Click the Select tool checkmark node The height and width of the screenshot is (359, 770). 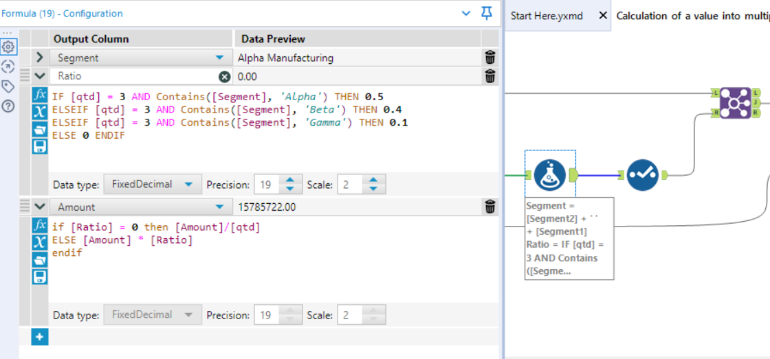[643, 175]
